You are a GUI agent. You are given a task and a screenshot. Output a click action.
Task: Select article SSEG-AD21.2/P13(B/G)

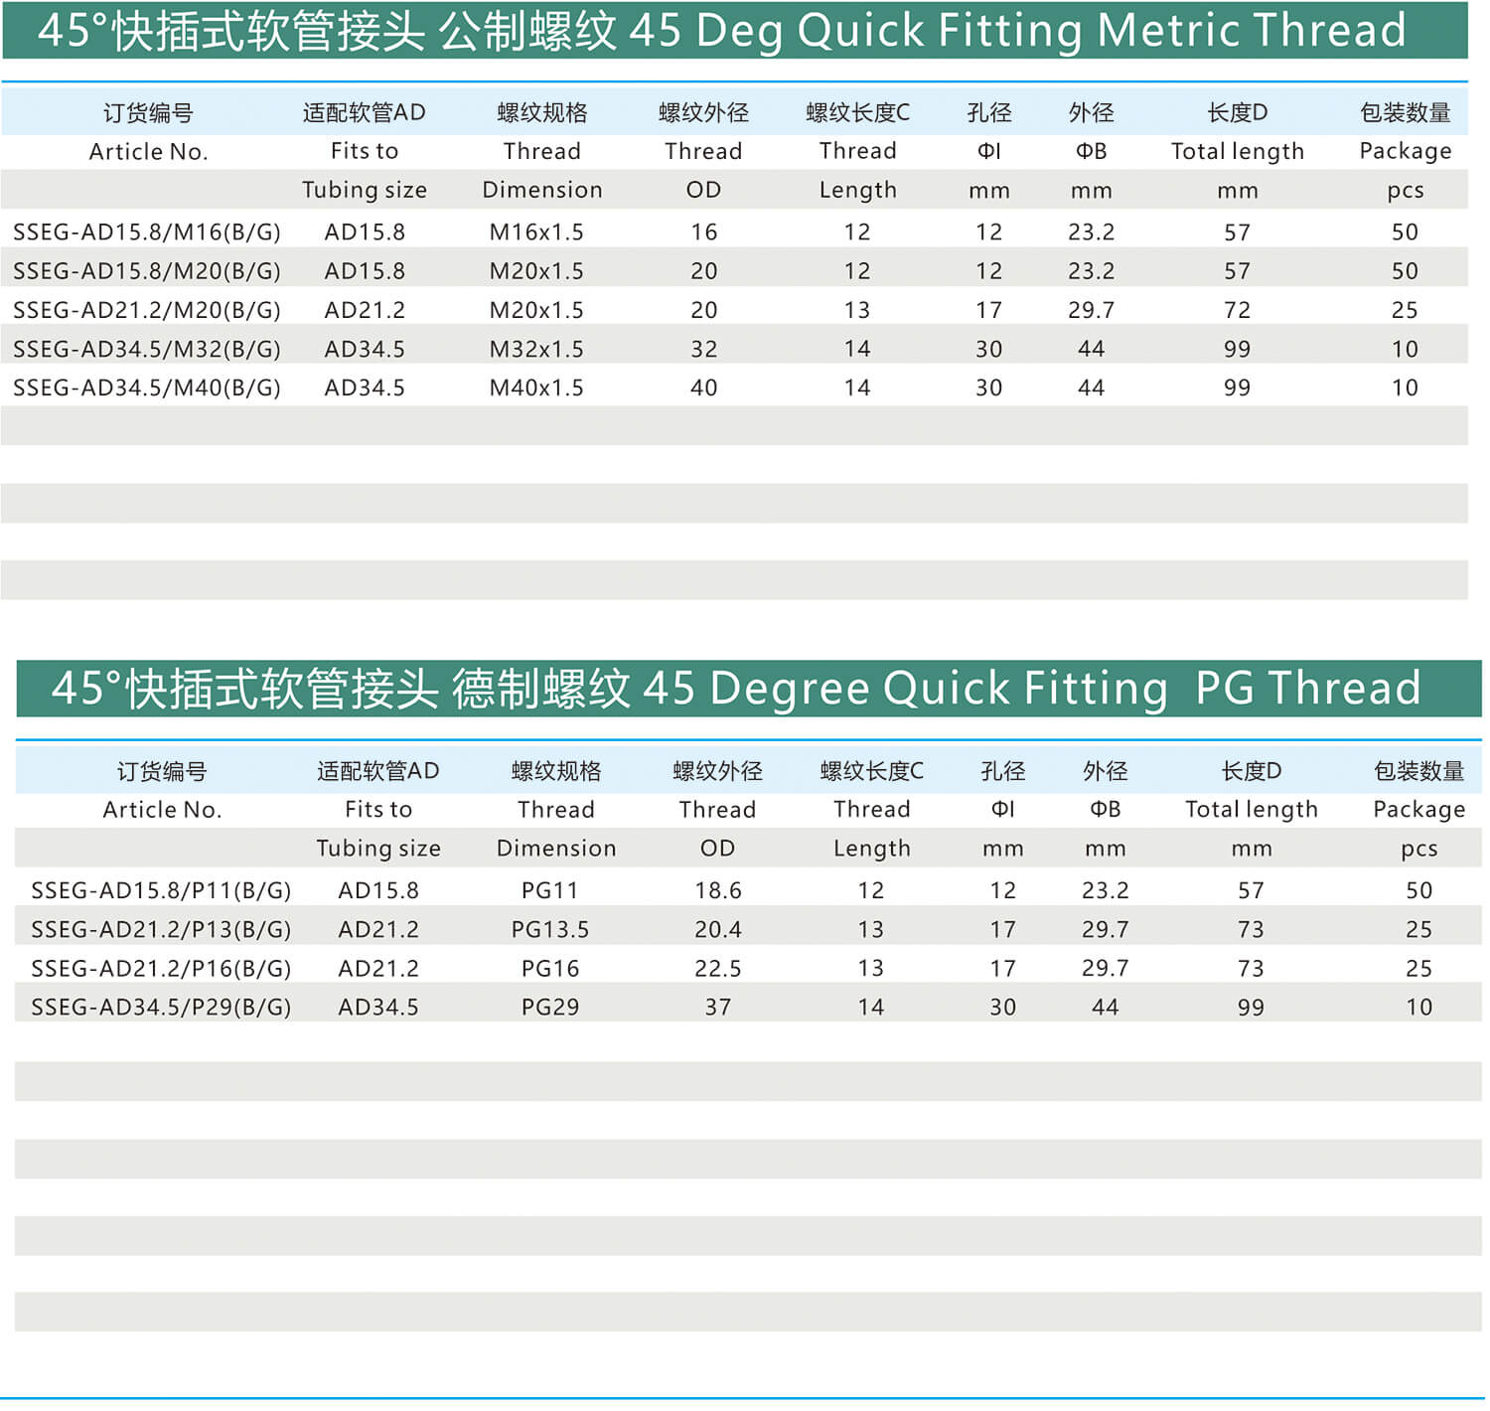coord(161,929)
